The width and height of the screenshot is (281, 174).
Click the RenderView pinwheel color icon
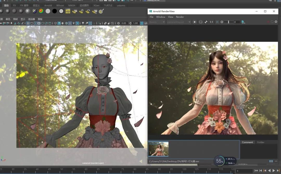tap(206, 22)
